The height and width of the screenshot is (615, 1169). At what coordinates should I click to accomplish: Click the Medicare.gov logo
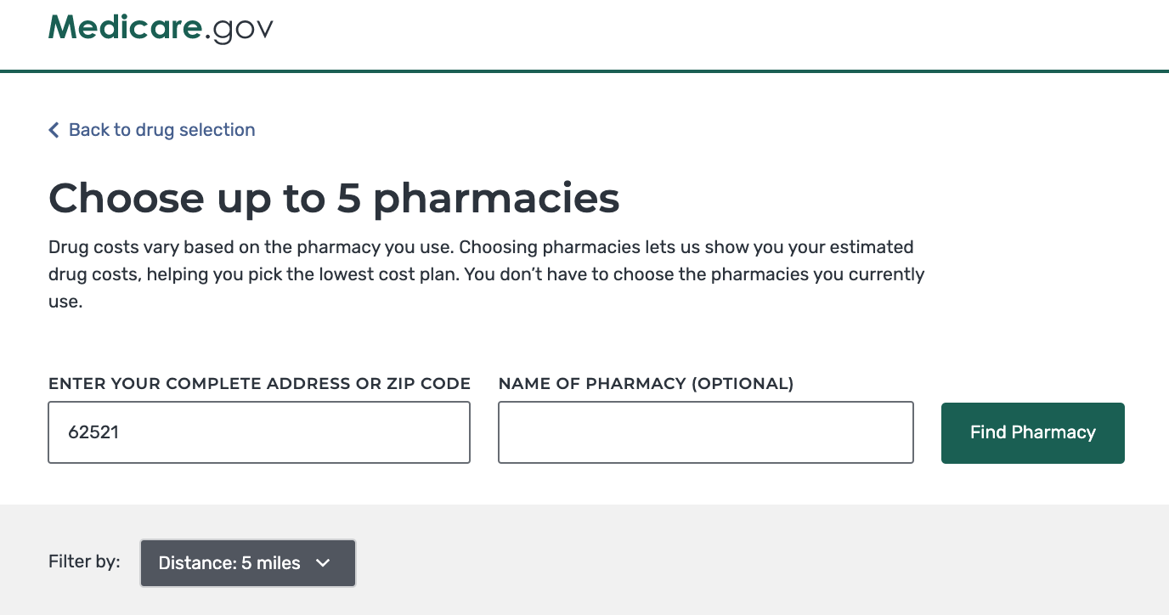(161, 28)
